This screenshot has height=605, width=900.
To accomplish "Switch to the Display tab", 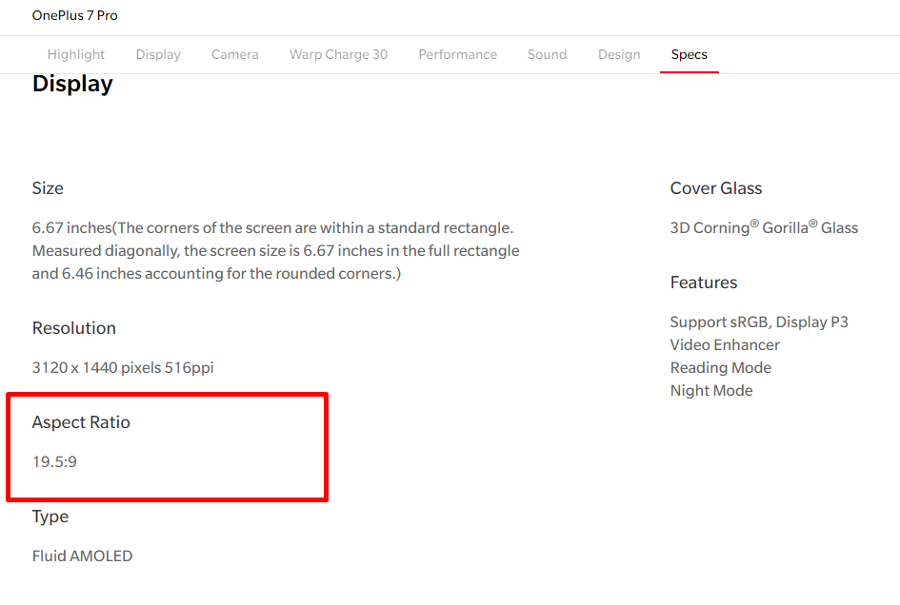I will [158, 54].
